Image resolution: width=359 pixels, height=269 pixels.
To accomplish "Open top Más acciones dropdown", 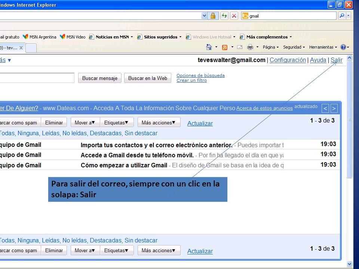I will 159,123.
